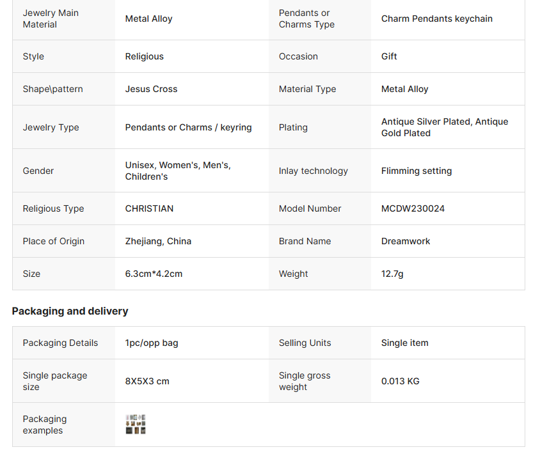Click the "8X5X3 cm" package size value
The width and height of the screenshot is (540, 454).
click(147, 381)
